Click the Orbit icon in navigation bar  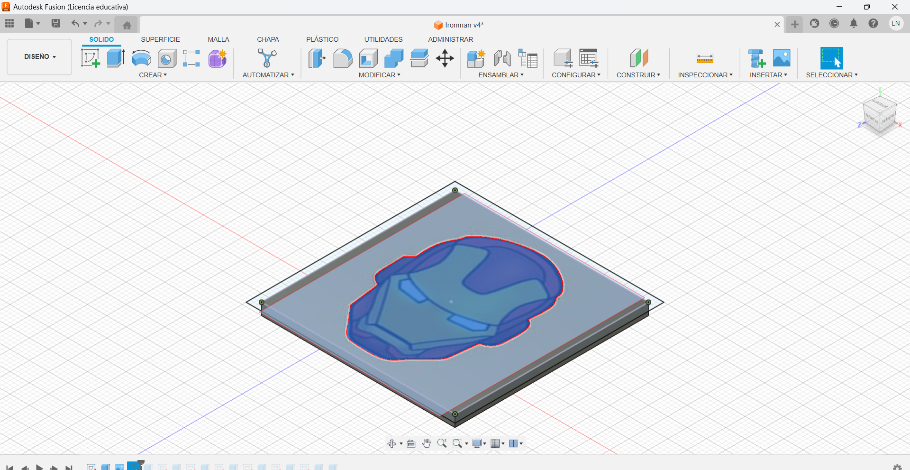391,443
